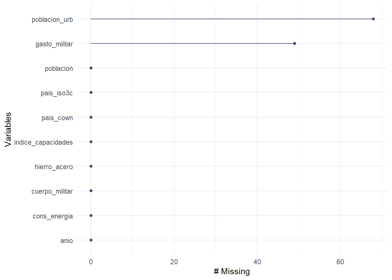Image resolution: width=392 pixels, height=280 pixels.
Task: Select the pais_cown data point
Action: tap(91, 117)
